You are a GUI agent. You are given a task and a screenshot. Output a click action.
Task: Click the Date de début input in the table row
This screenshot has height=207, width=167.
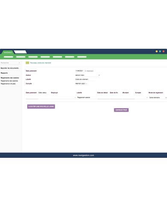tap(103, 98)
